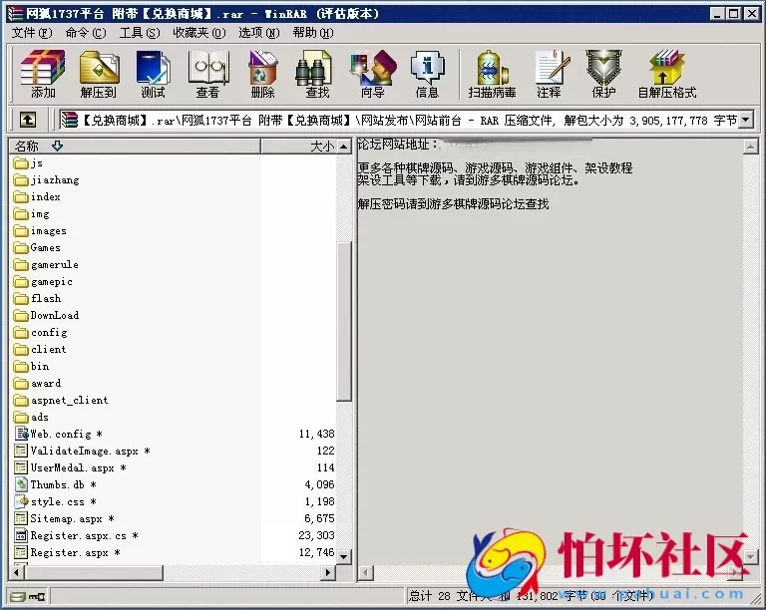Click the ValidateImage.aspx file icon
Viewport: 766px width, 610px height.
21,451
